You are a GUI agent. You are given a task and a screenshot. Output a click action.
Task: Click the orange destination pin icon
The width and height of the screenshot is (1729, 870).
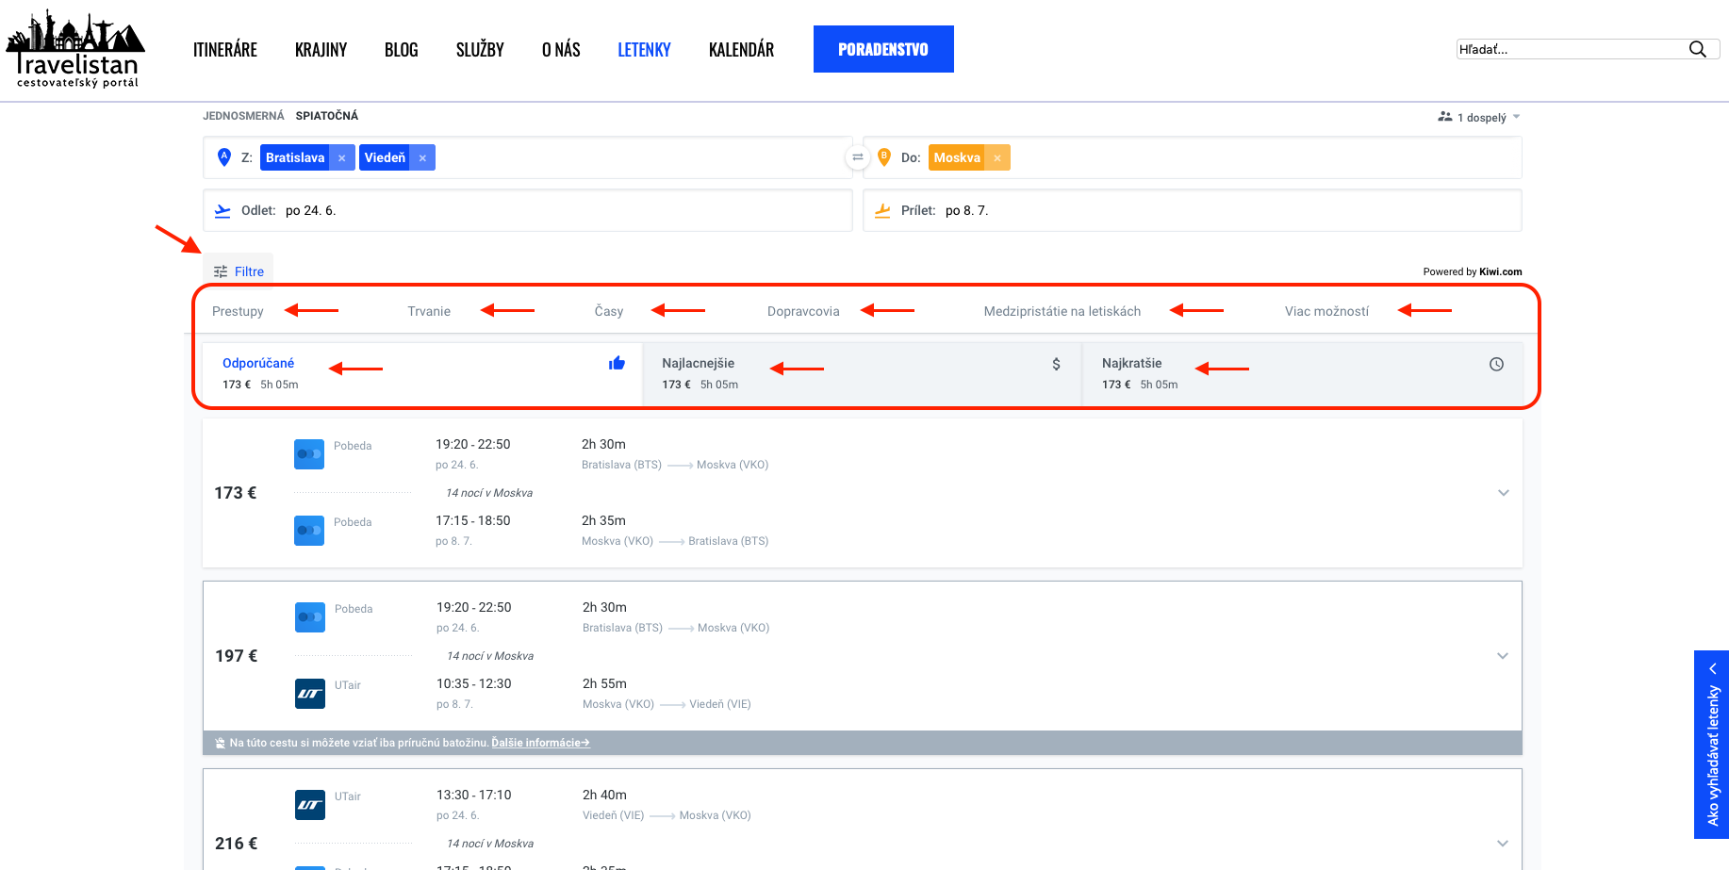pos(884,157)
